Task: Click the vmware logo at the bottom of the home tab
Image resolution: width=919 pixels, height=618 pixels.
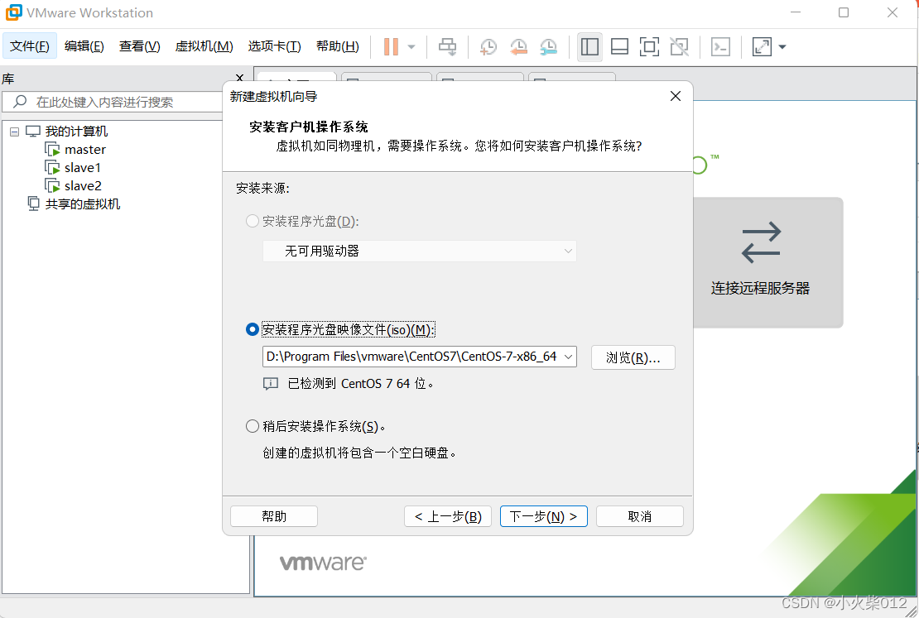Action: 323,563
